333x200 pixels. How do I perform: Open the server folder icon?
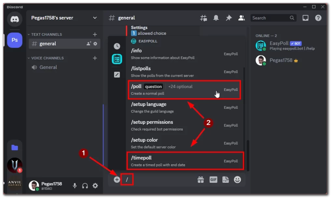click(x=15, y=147)
